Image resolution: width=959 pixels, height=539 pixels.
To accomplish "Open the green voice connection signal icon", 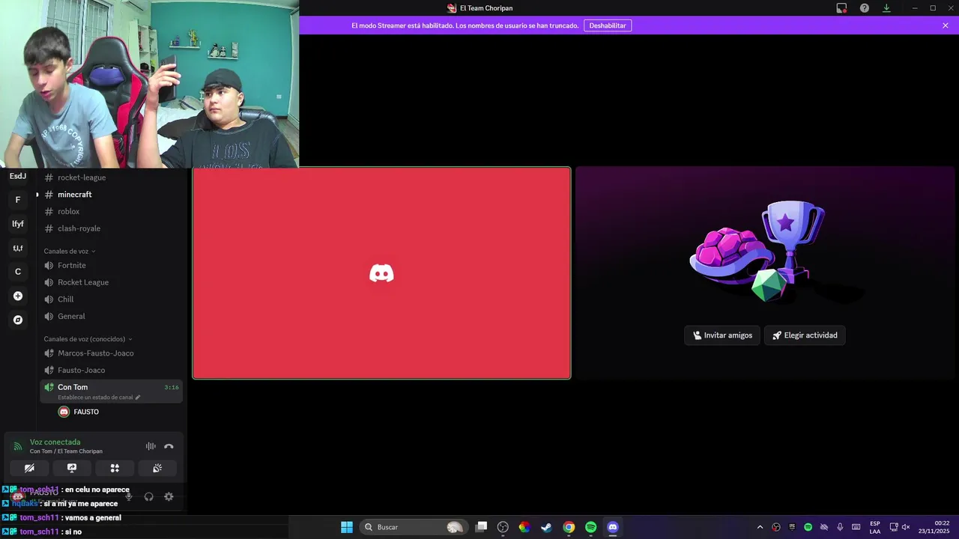I will click(18, 446).
